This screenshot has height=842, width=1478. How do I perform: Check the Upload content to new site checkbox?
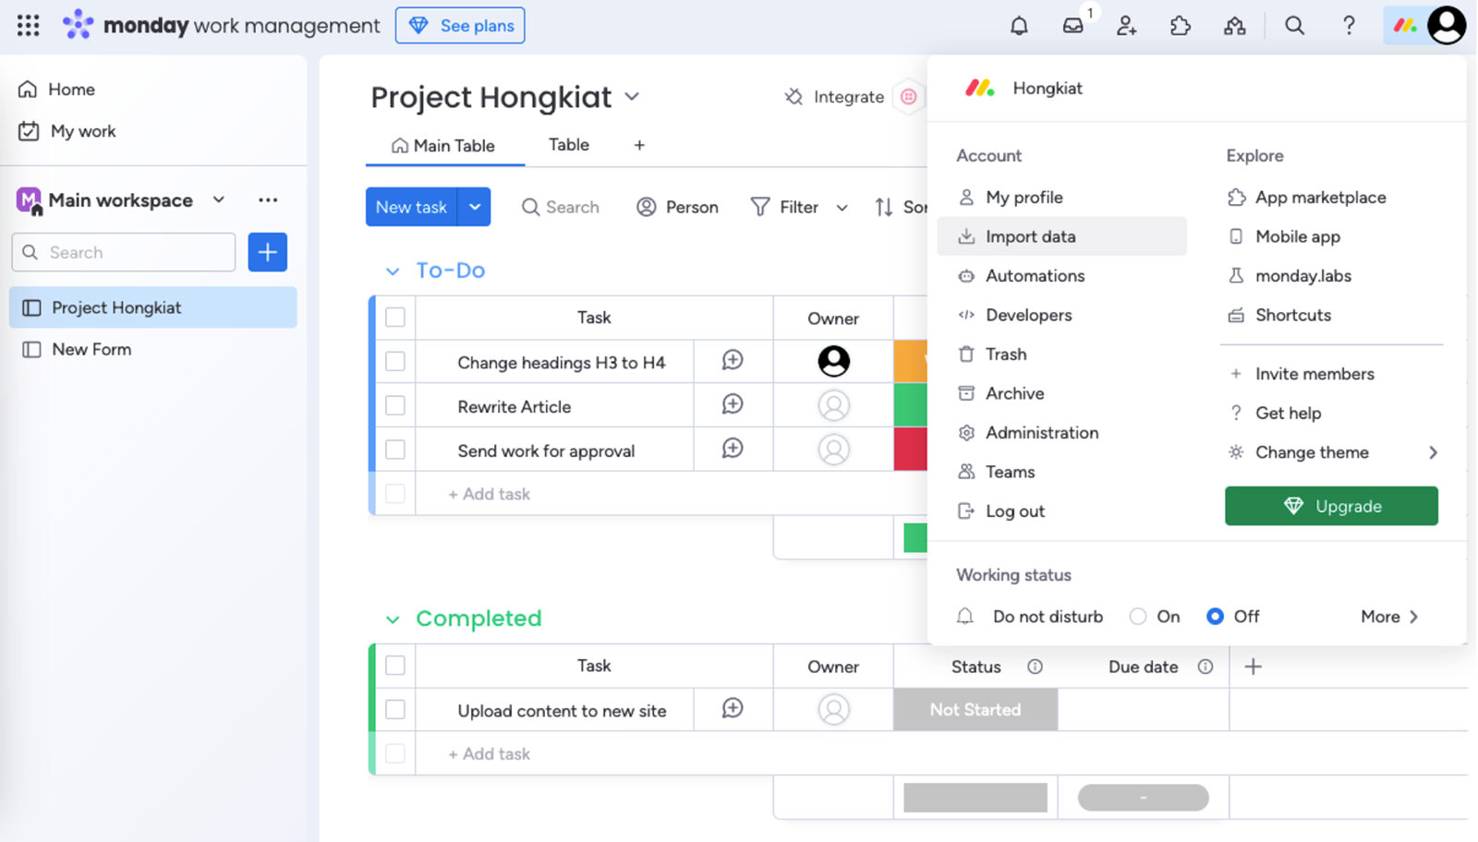coord(395,709)
